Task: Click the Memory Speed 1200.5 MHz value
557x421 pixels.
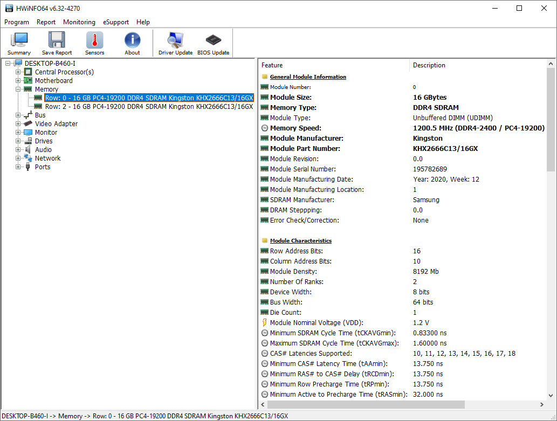Action: pyautogui.click(x=478, y=128)
